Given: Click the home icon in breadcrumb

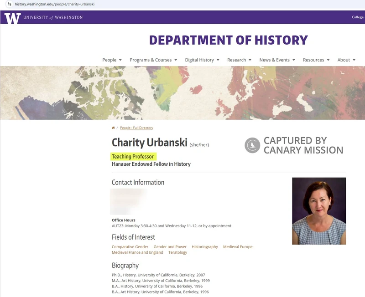Looking at the screenshot, I should point(113,128).
